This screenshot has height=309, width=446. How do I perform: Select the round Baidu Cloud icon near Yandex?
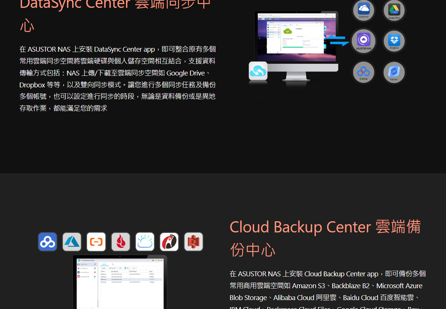(x=363, y=72)
